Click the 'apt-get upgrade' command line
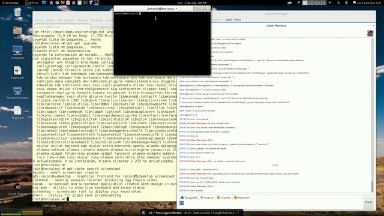Image resolution: width=384 pixels, height=216 pixels. (65, 43)
